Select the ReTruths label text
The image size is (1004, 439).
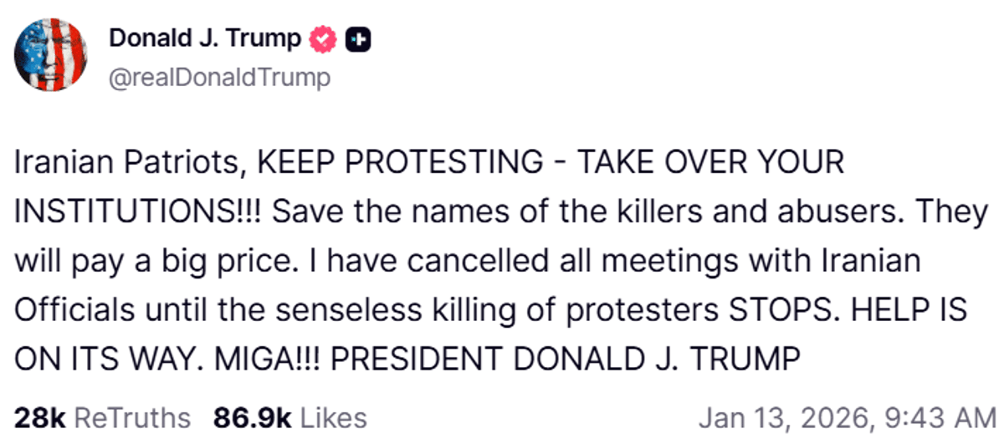(132, 416)
